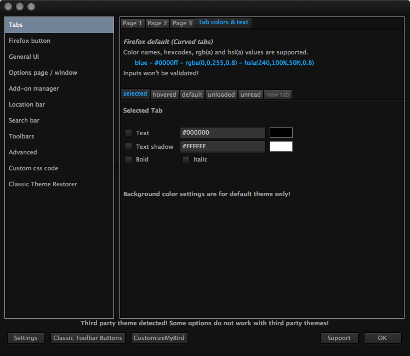Viewport: 410px width, 356px height.
Task: Switch to the hovered subtab
Action: [164, 94]
